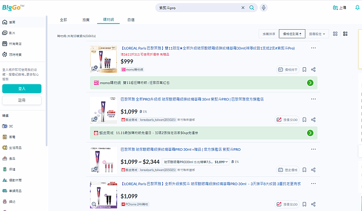Click the 登入 login button
362x211 pixels.
coord(22,88)
